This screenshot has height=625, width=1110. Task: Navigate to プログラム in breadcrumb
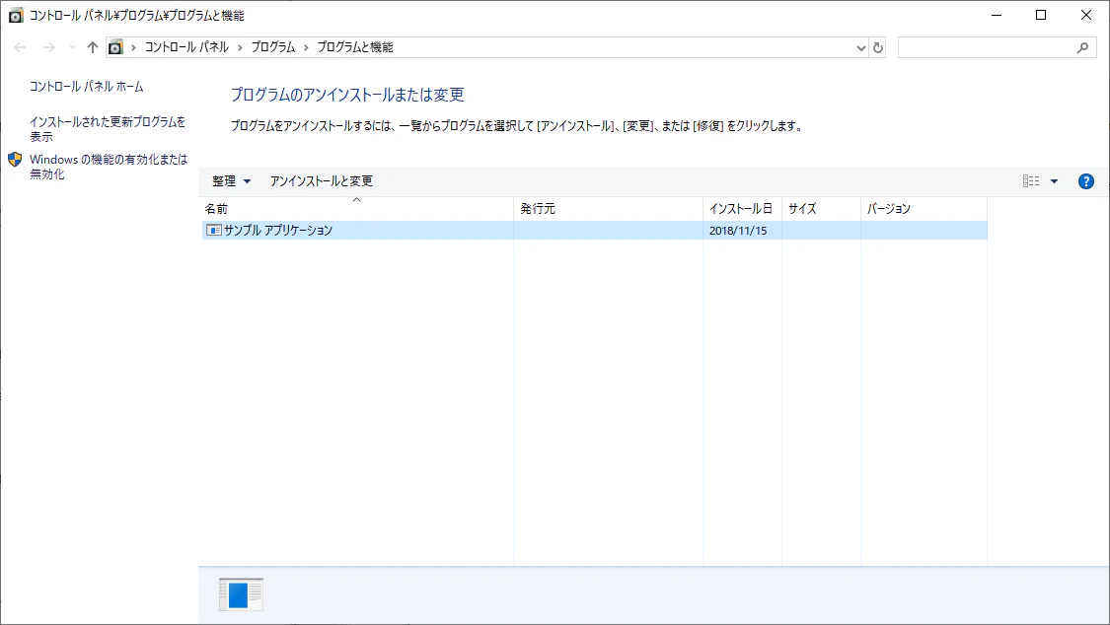click(x=273, y=47)
